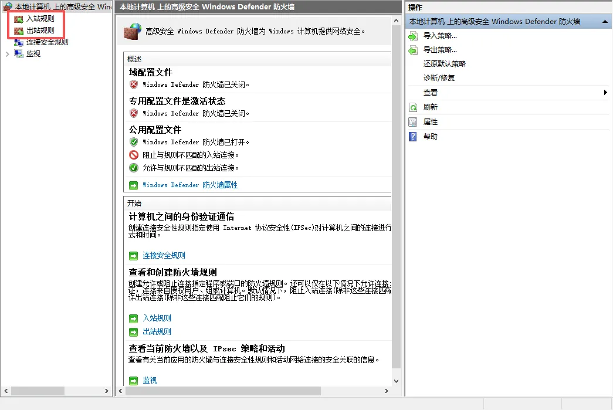
Task: Open the 入站规则 link in center pane
Action: tap(157, 318)
